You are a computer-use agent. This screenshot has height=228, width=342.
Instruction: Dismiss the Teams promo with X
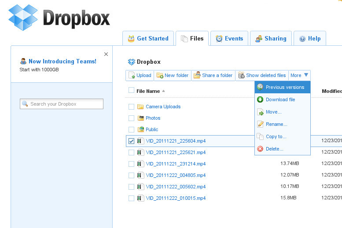coord(106,54)
